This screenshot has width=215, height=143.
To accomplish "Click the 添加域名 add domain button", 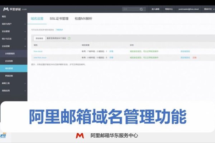I will (39, 38).
